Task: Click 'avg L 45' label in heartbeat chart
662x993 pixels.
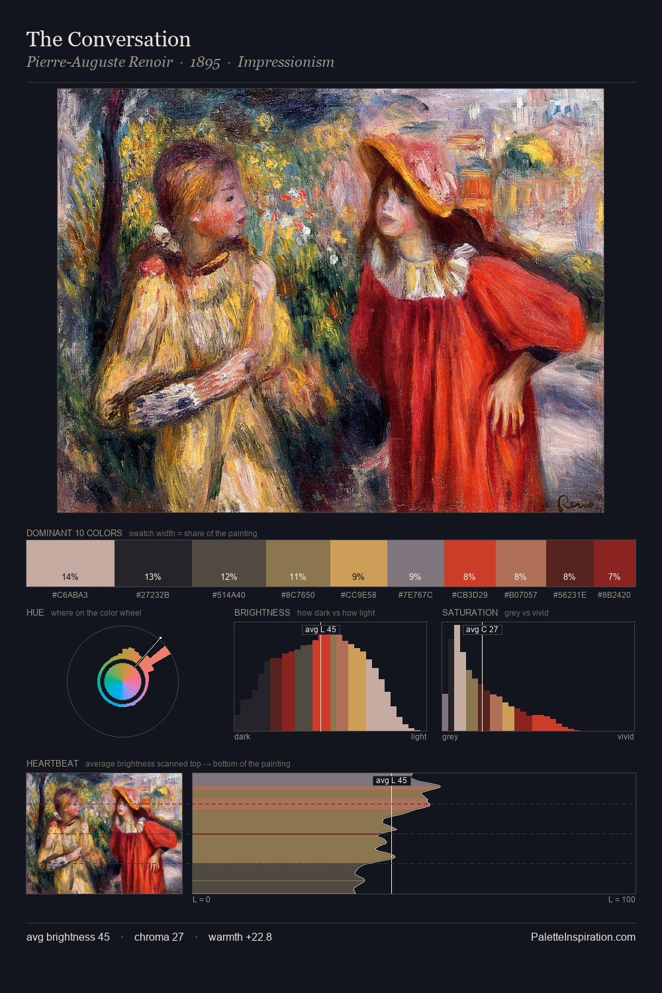Action: (391, 780)
